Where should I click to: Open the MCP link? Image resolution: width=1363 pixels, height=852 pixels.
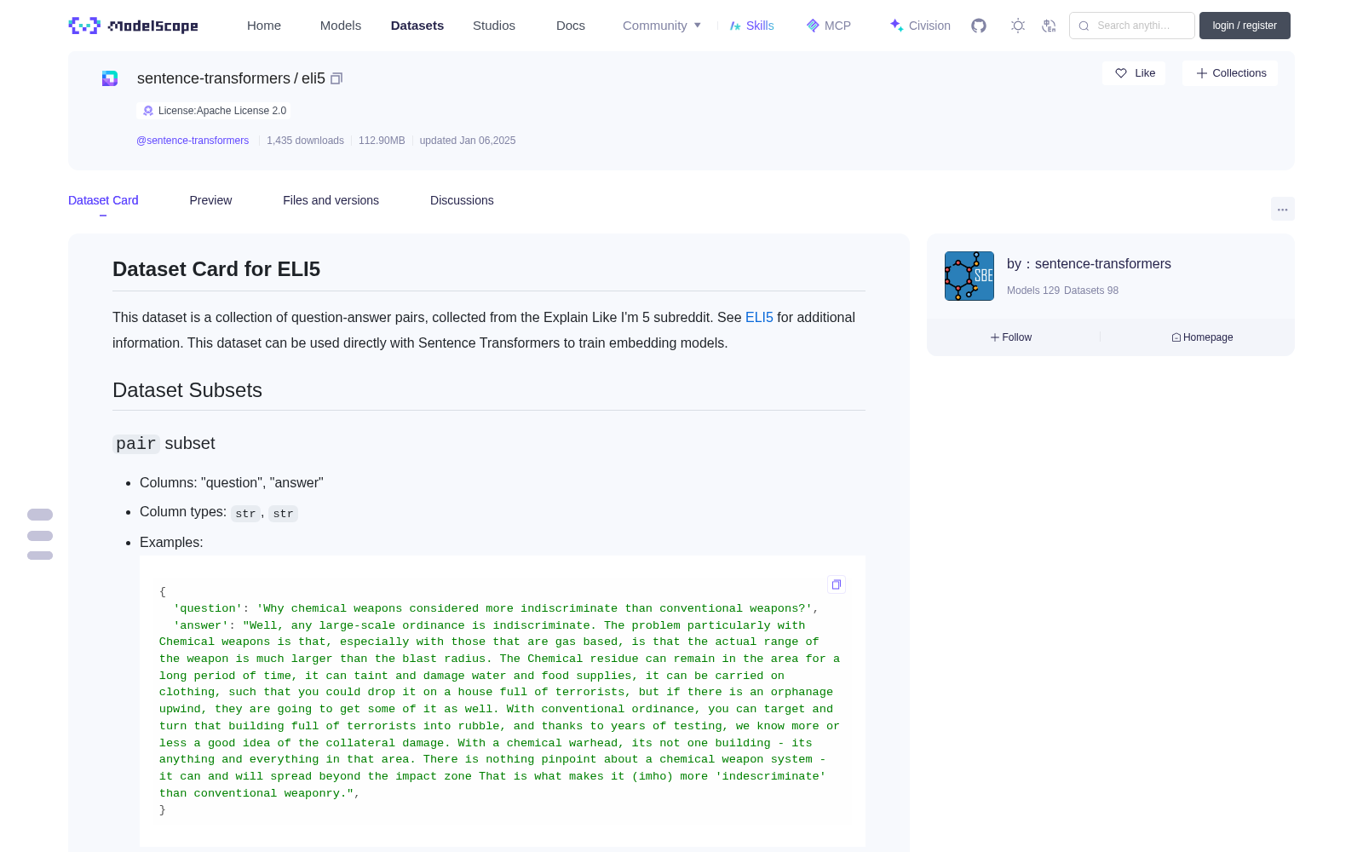[x=829, y=26]
